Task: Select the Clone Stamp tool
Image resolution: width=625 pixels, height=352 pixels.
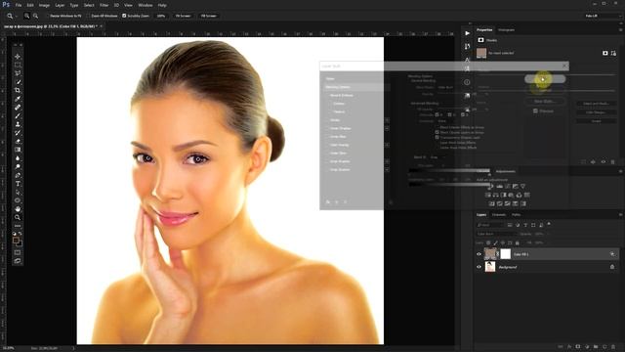Action: click(18, 124)
